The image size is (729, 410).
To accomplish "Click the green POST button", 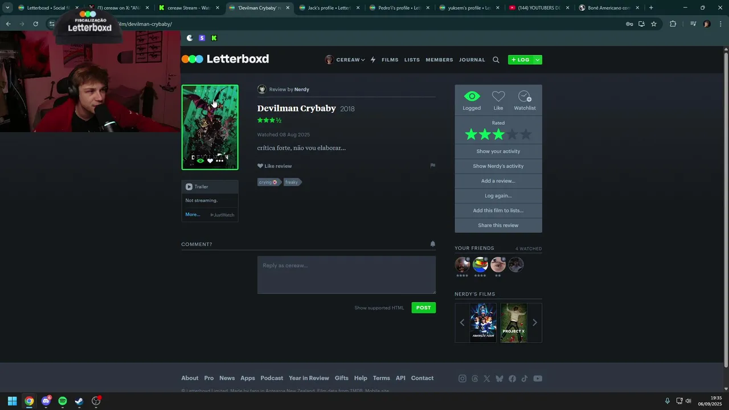I will click(x=424, y=307).
